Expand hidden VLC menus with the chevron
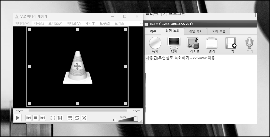This screenshot has width=270, height=137. [141, 23]
